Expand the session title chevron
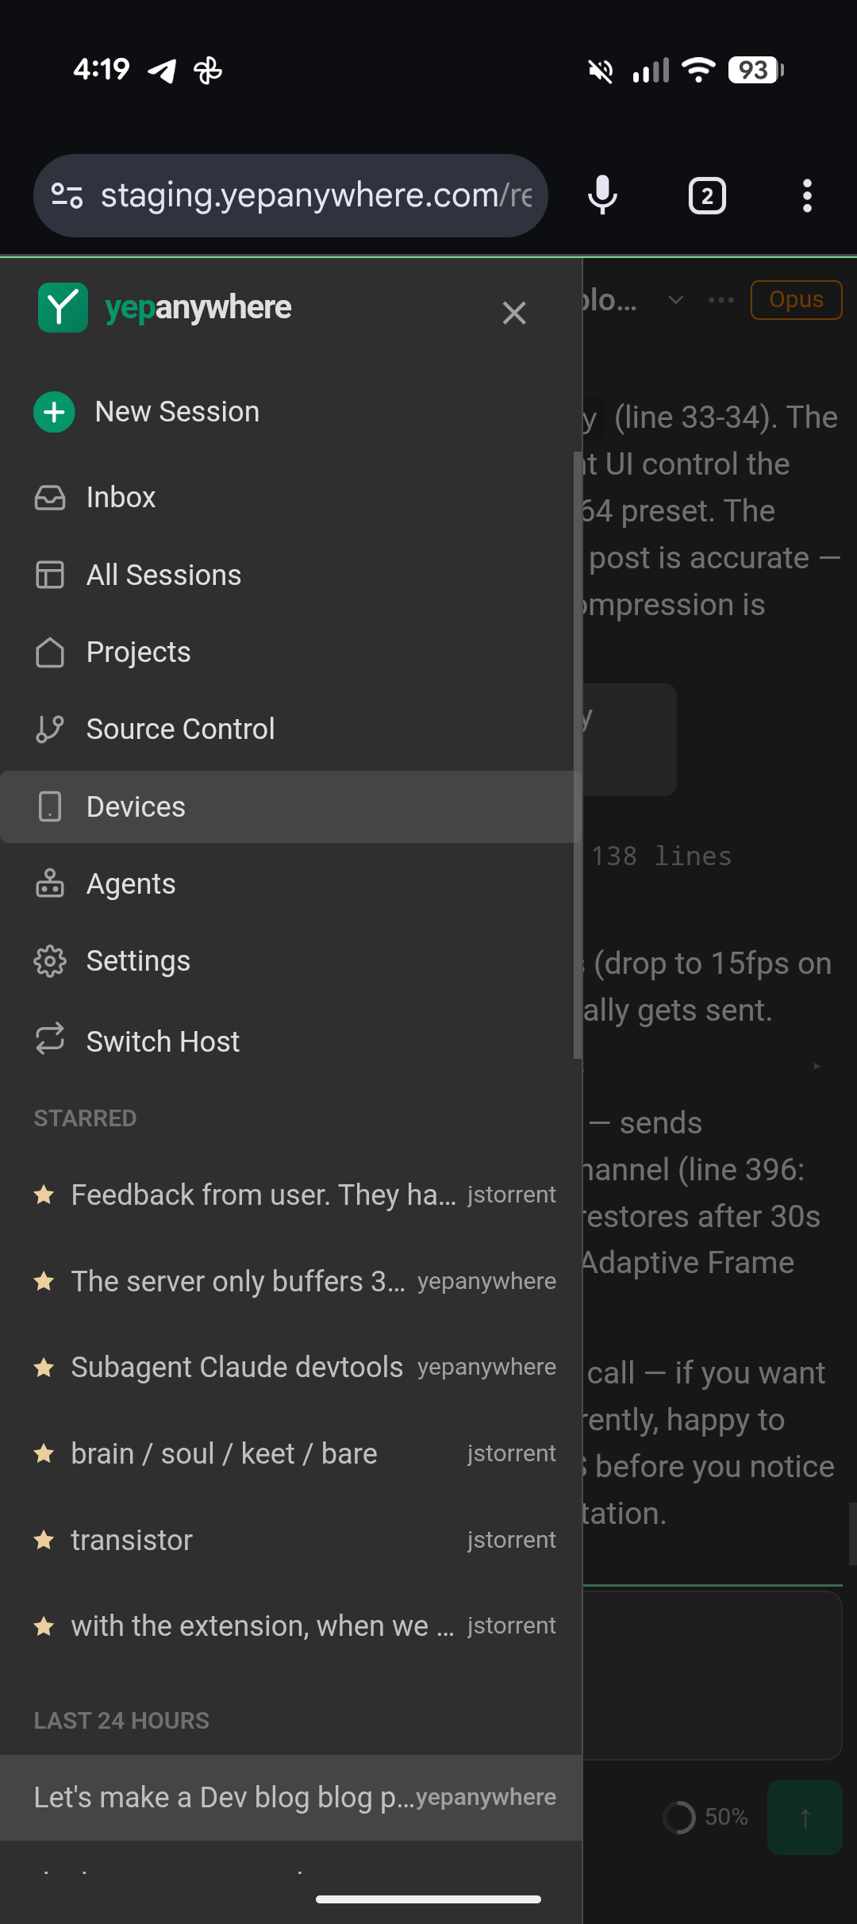Viewport: 857px width, 1924px height. (x=675, y=300)
